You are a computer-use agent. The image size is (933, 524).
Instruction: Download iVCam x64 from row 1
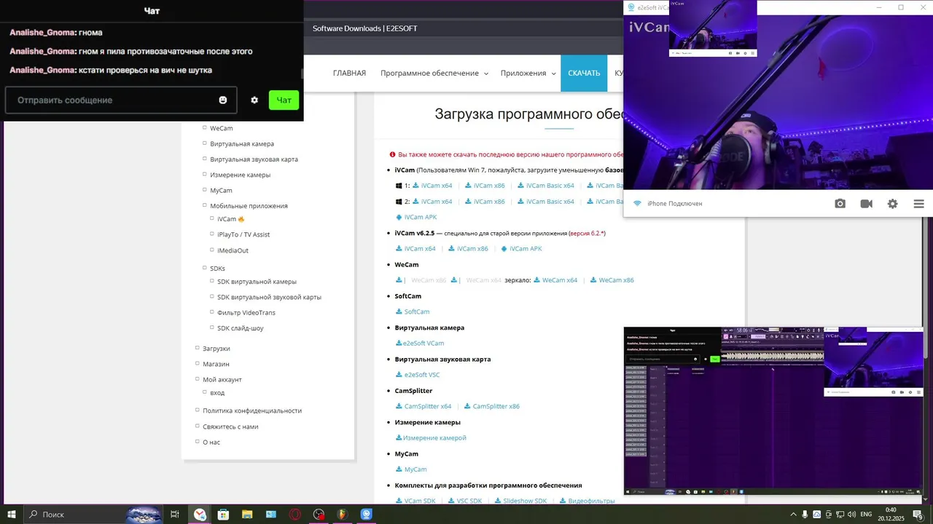coord(432,186)
